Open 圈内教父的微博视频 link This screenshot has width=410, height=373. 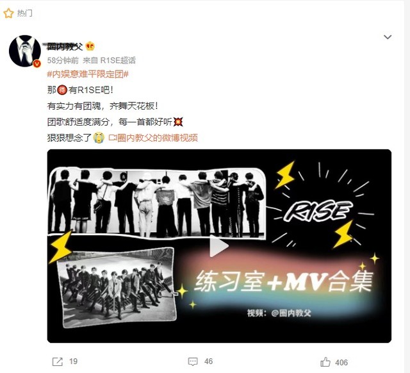pyautogui.click(x=153, y=138)
